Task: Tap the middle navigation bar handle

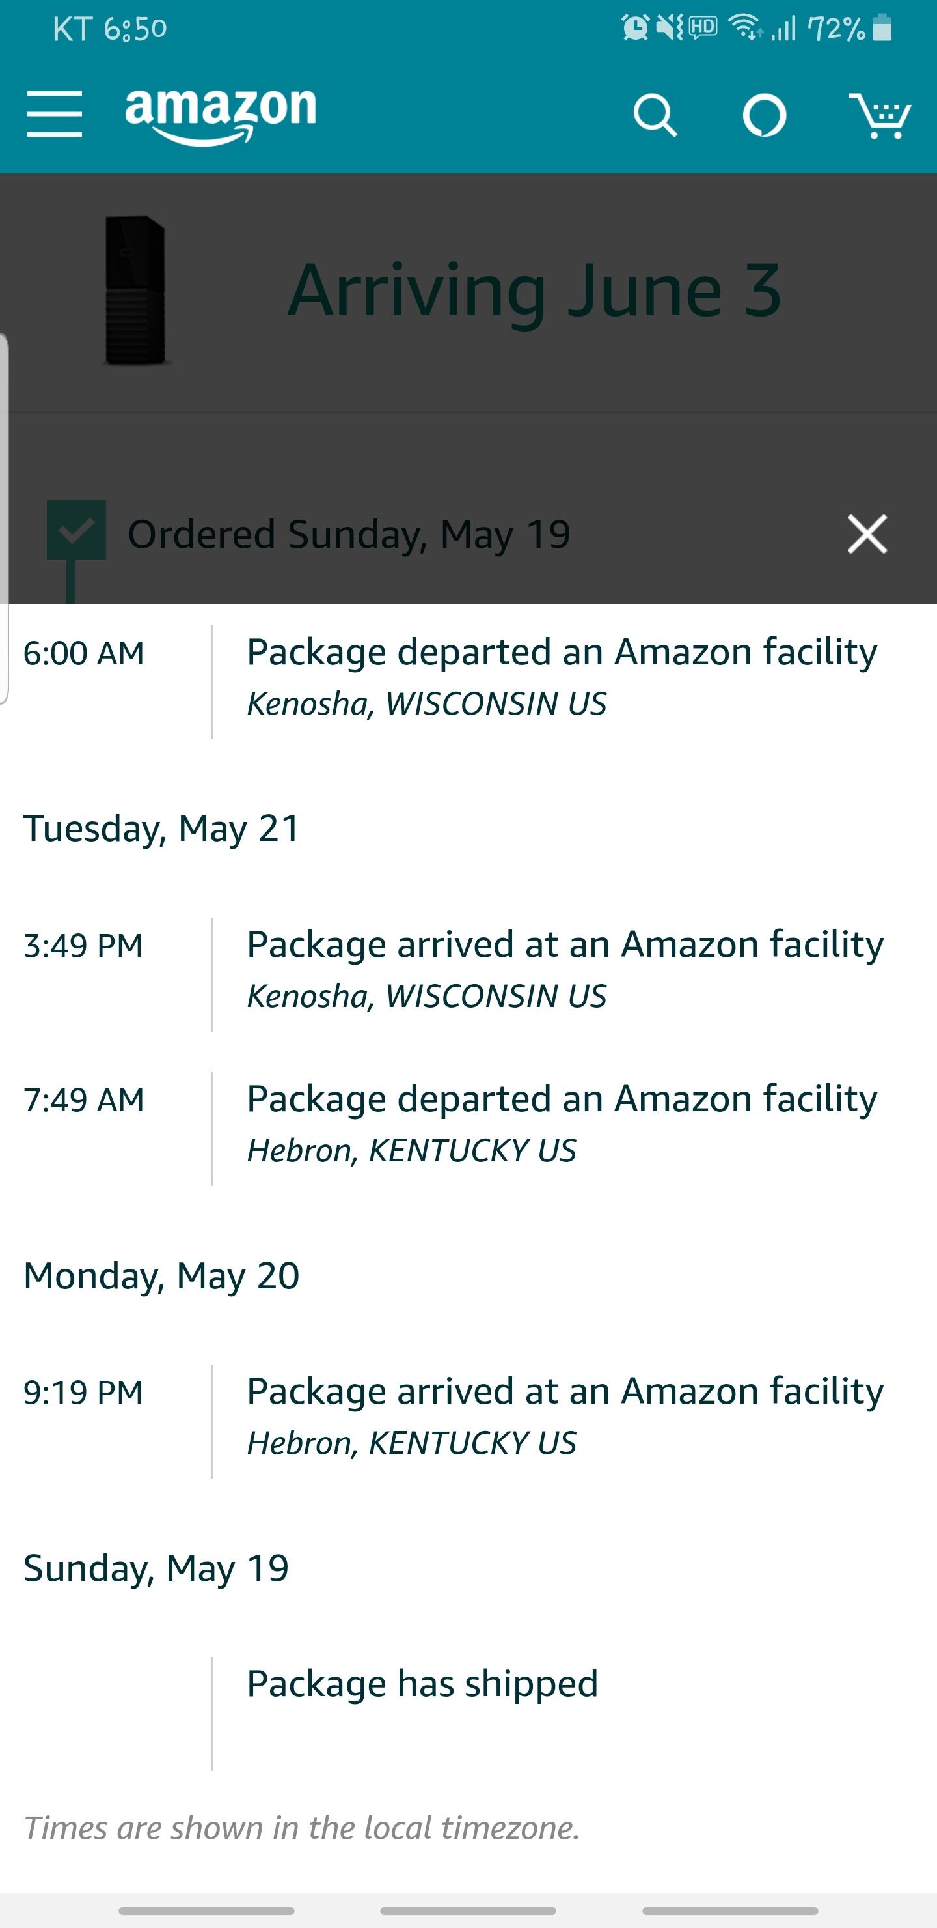Action: 468,1911
